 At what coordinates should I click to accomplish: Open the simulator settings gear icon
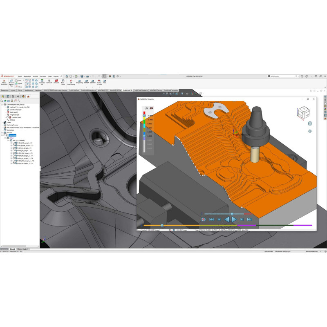pyautogui.click(x=310, y=131)
